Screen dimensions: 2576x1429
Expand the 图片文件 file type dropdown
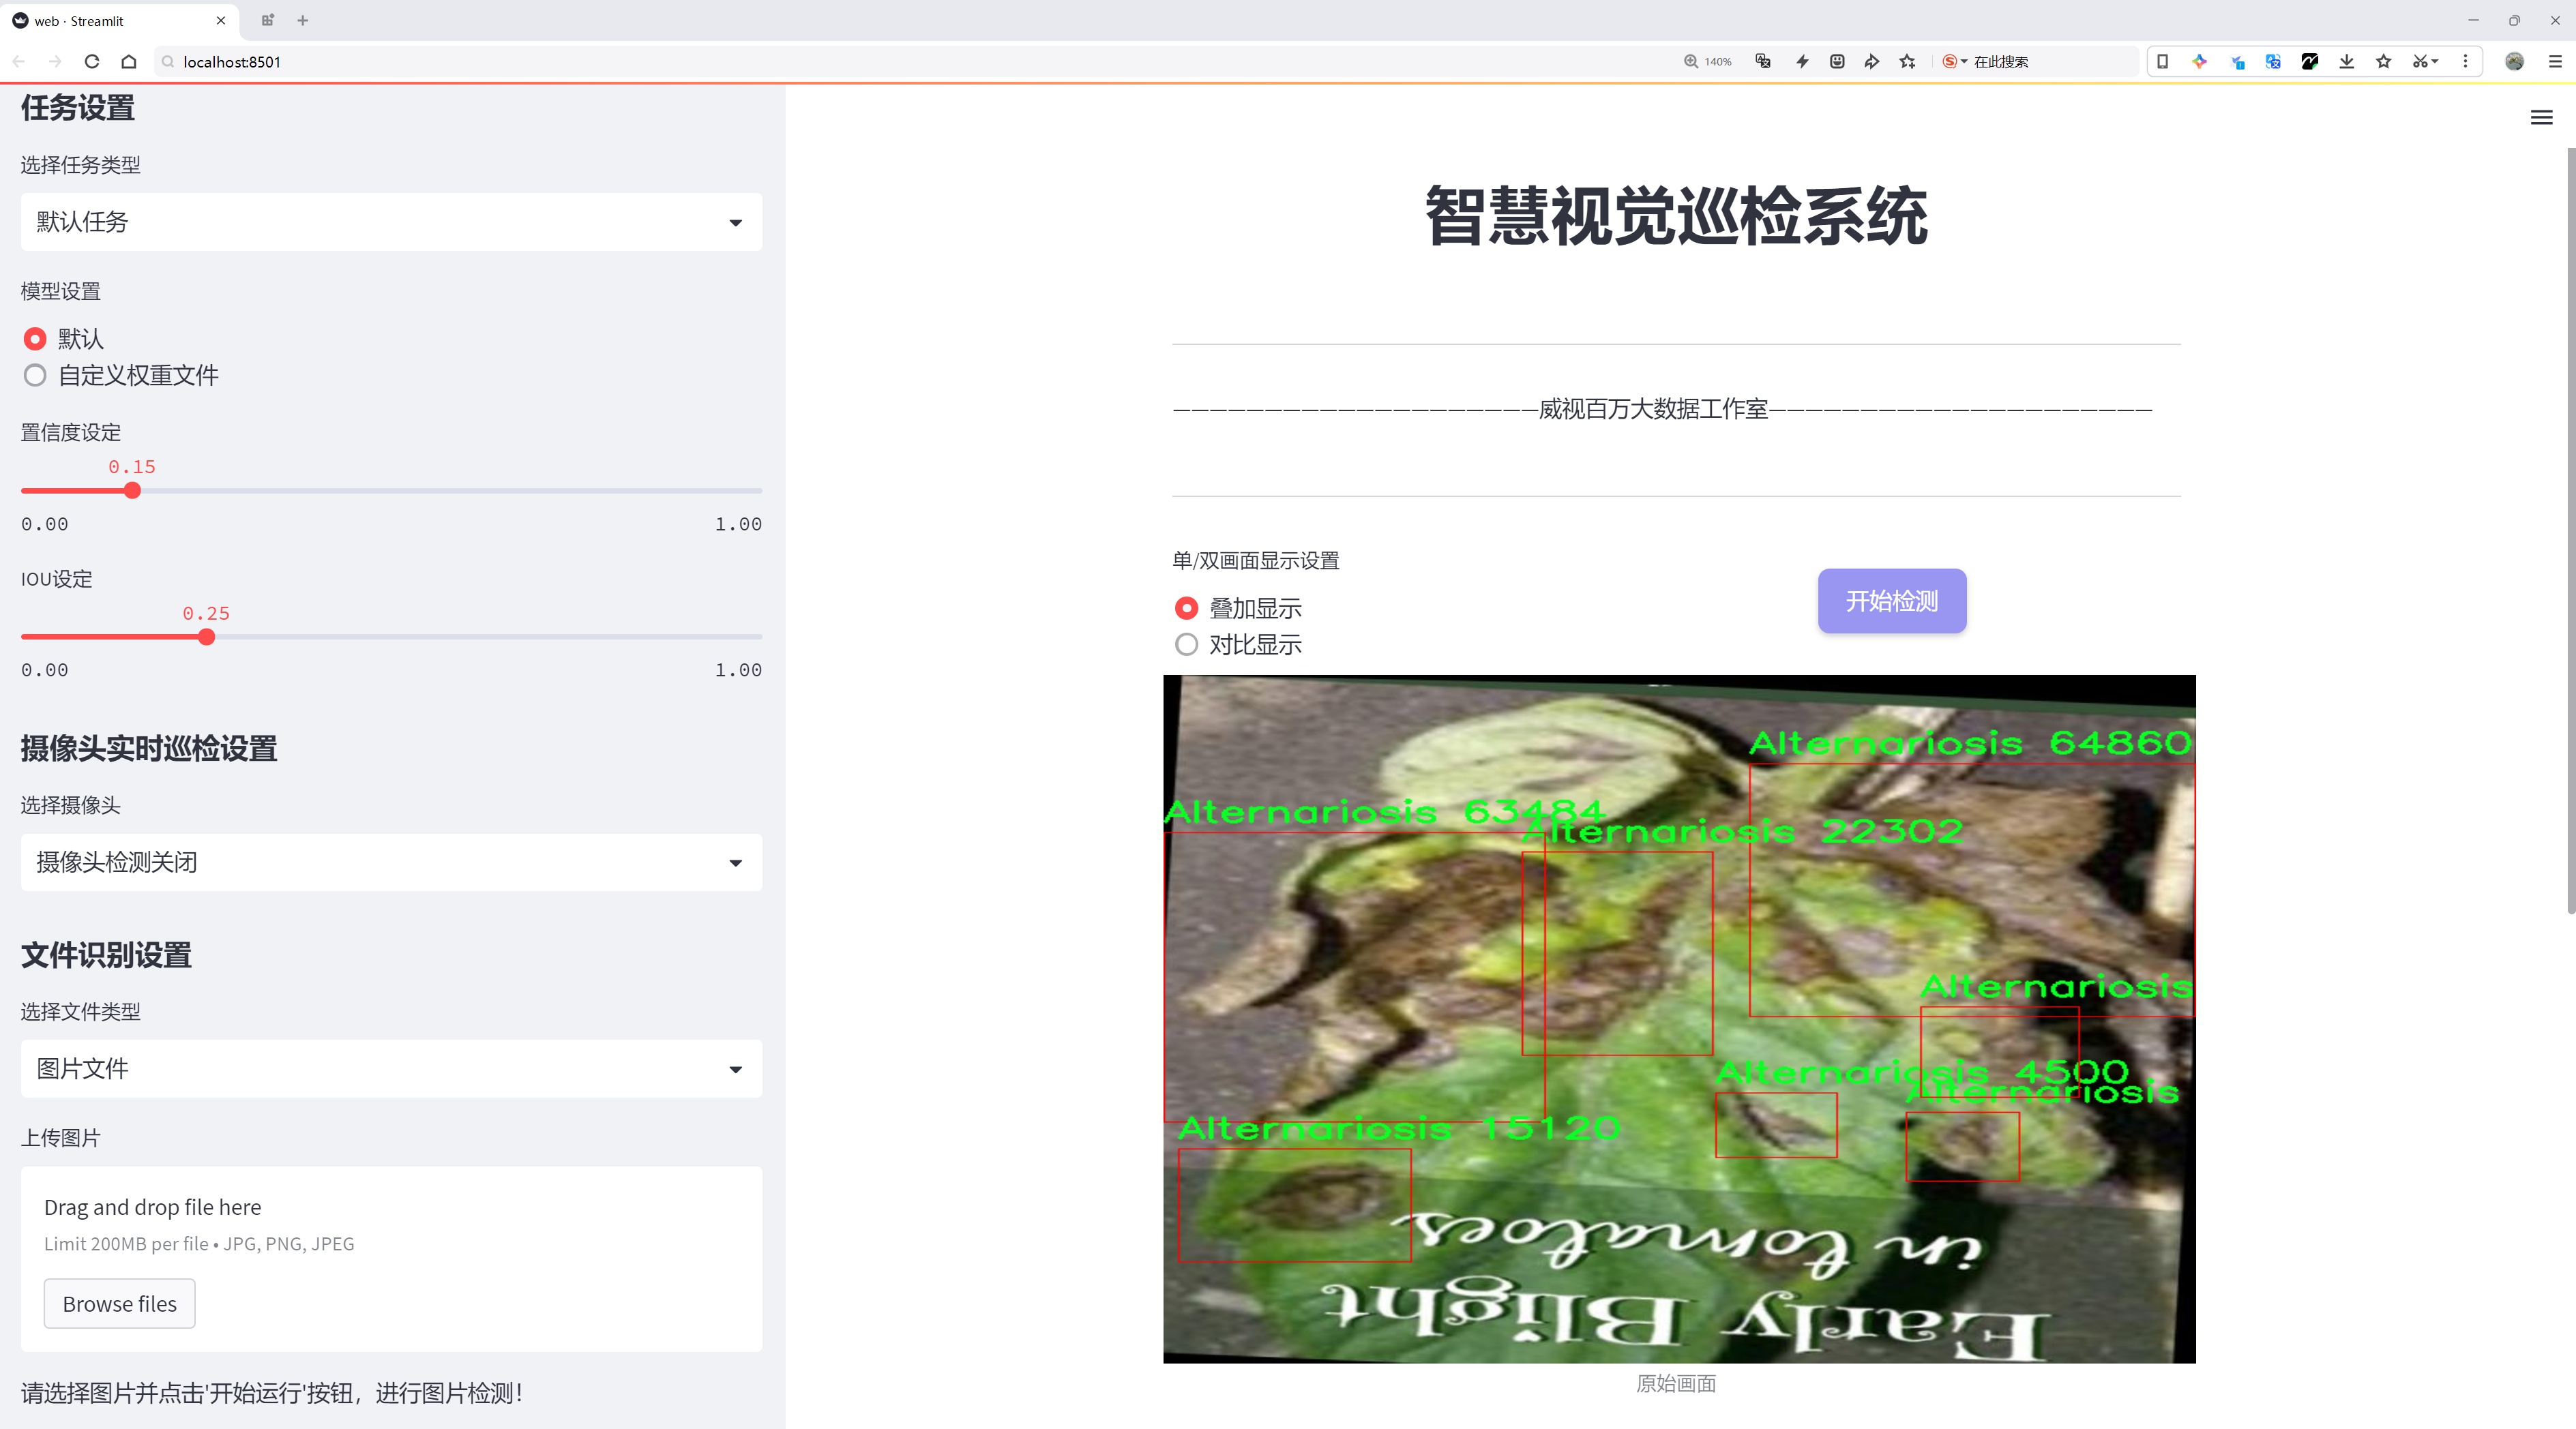click(391, 1069)
